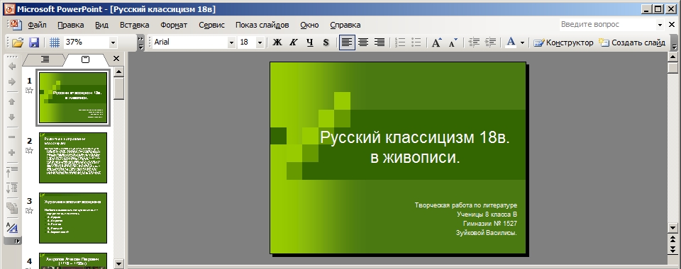The width and height of the screenshot is (681, 269).
Task: Toggle the numbered list icon
Action: (x=400, y=42)
